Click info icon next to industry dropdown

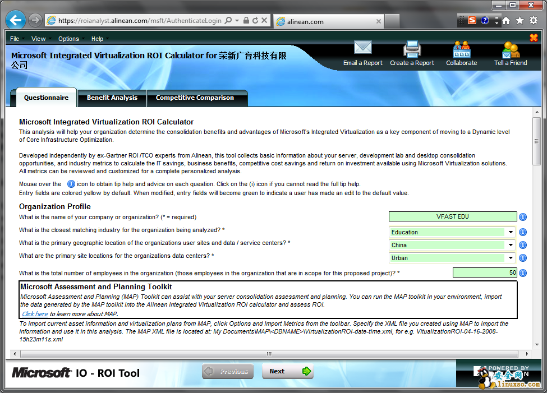pyautogui.click(x=523, y=232)
